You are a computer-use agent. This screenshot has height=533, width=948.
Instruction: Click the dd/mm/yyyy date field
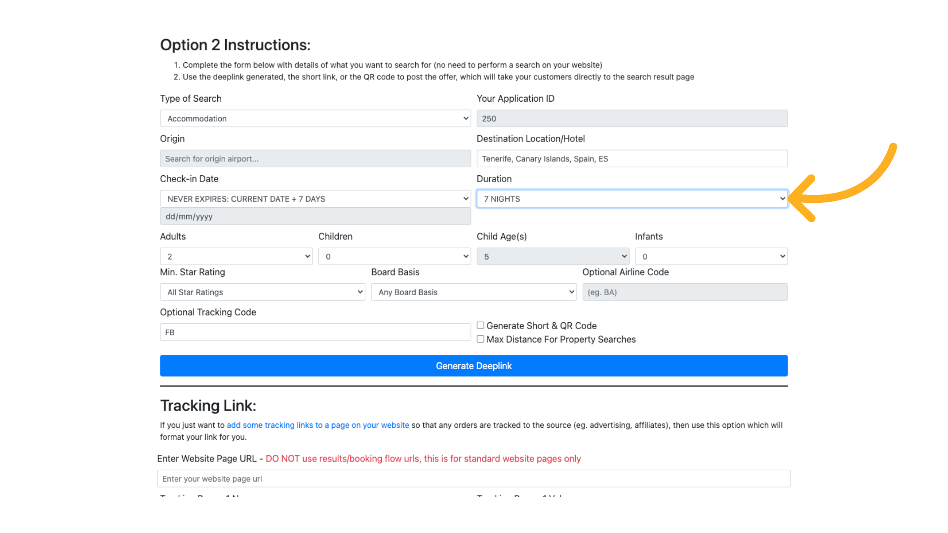click(x=315, y=216)
